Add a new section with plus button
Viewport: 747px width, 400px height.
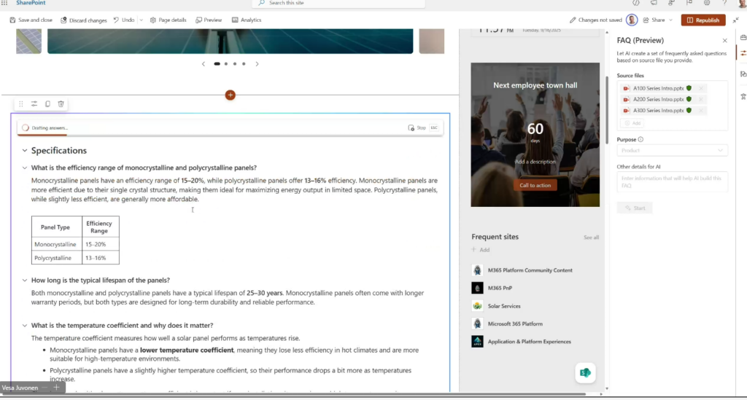click(x=230, y=95)
